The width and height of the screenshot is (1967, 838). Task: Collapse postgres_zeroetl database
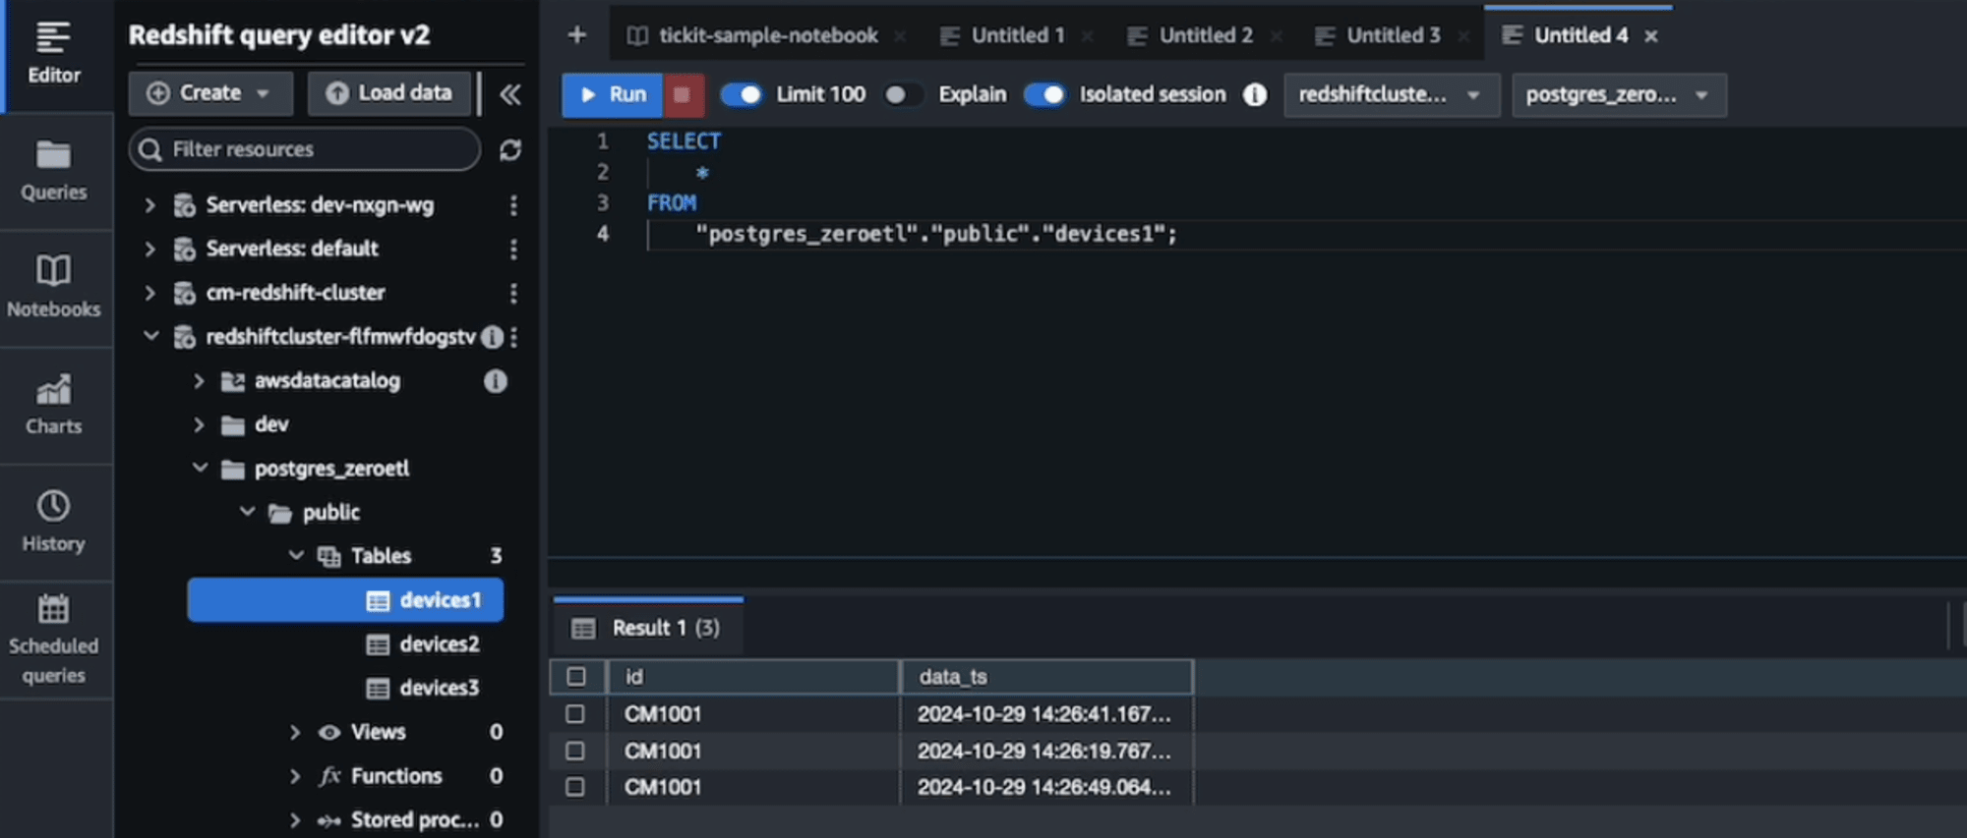tap(200, 468)
